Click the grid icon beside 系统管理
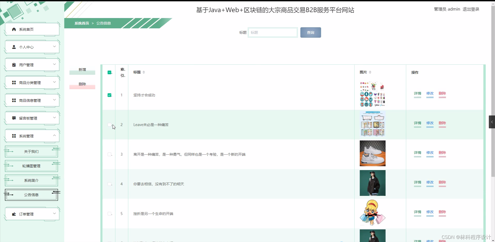Viewport: 495px width, 242px height. (x=14, y=136)
